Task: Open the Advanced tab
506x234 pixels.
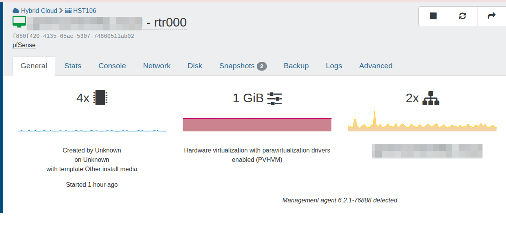Action: point(375,66)
